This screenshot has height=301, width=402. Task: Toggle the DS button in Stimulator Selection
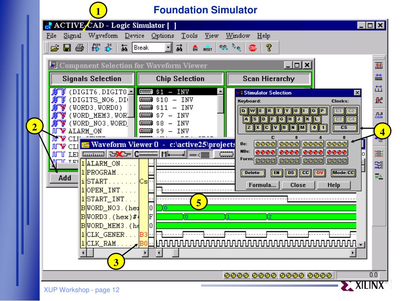click(x=291, y=173)
